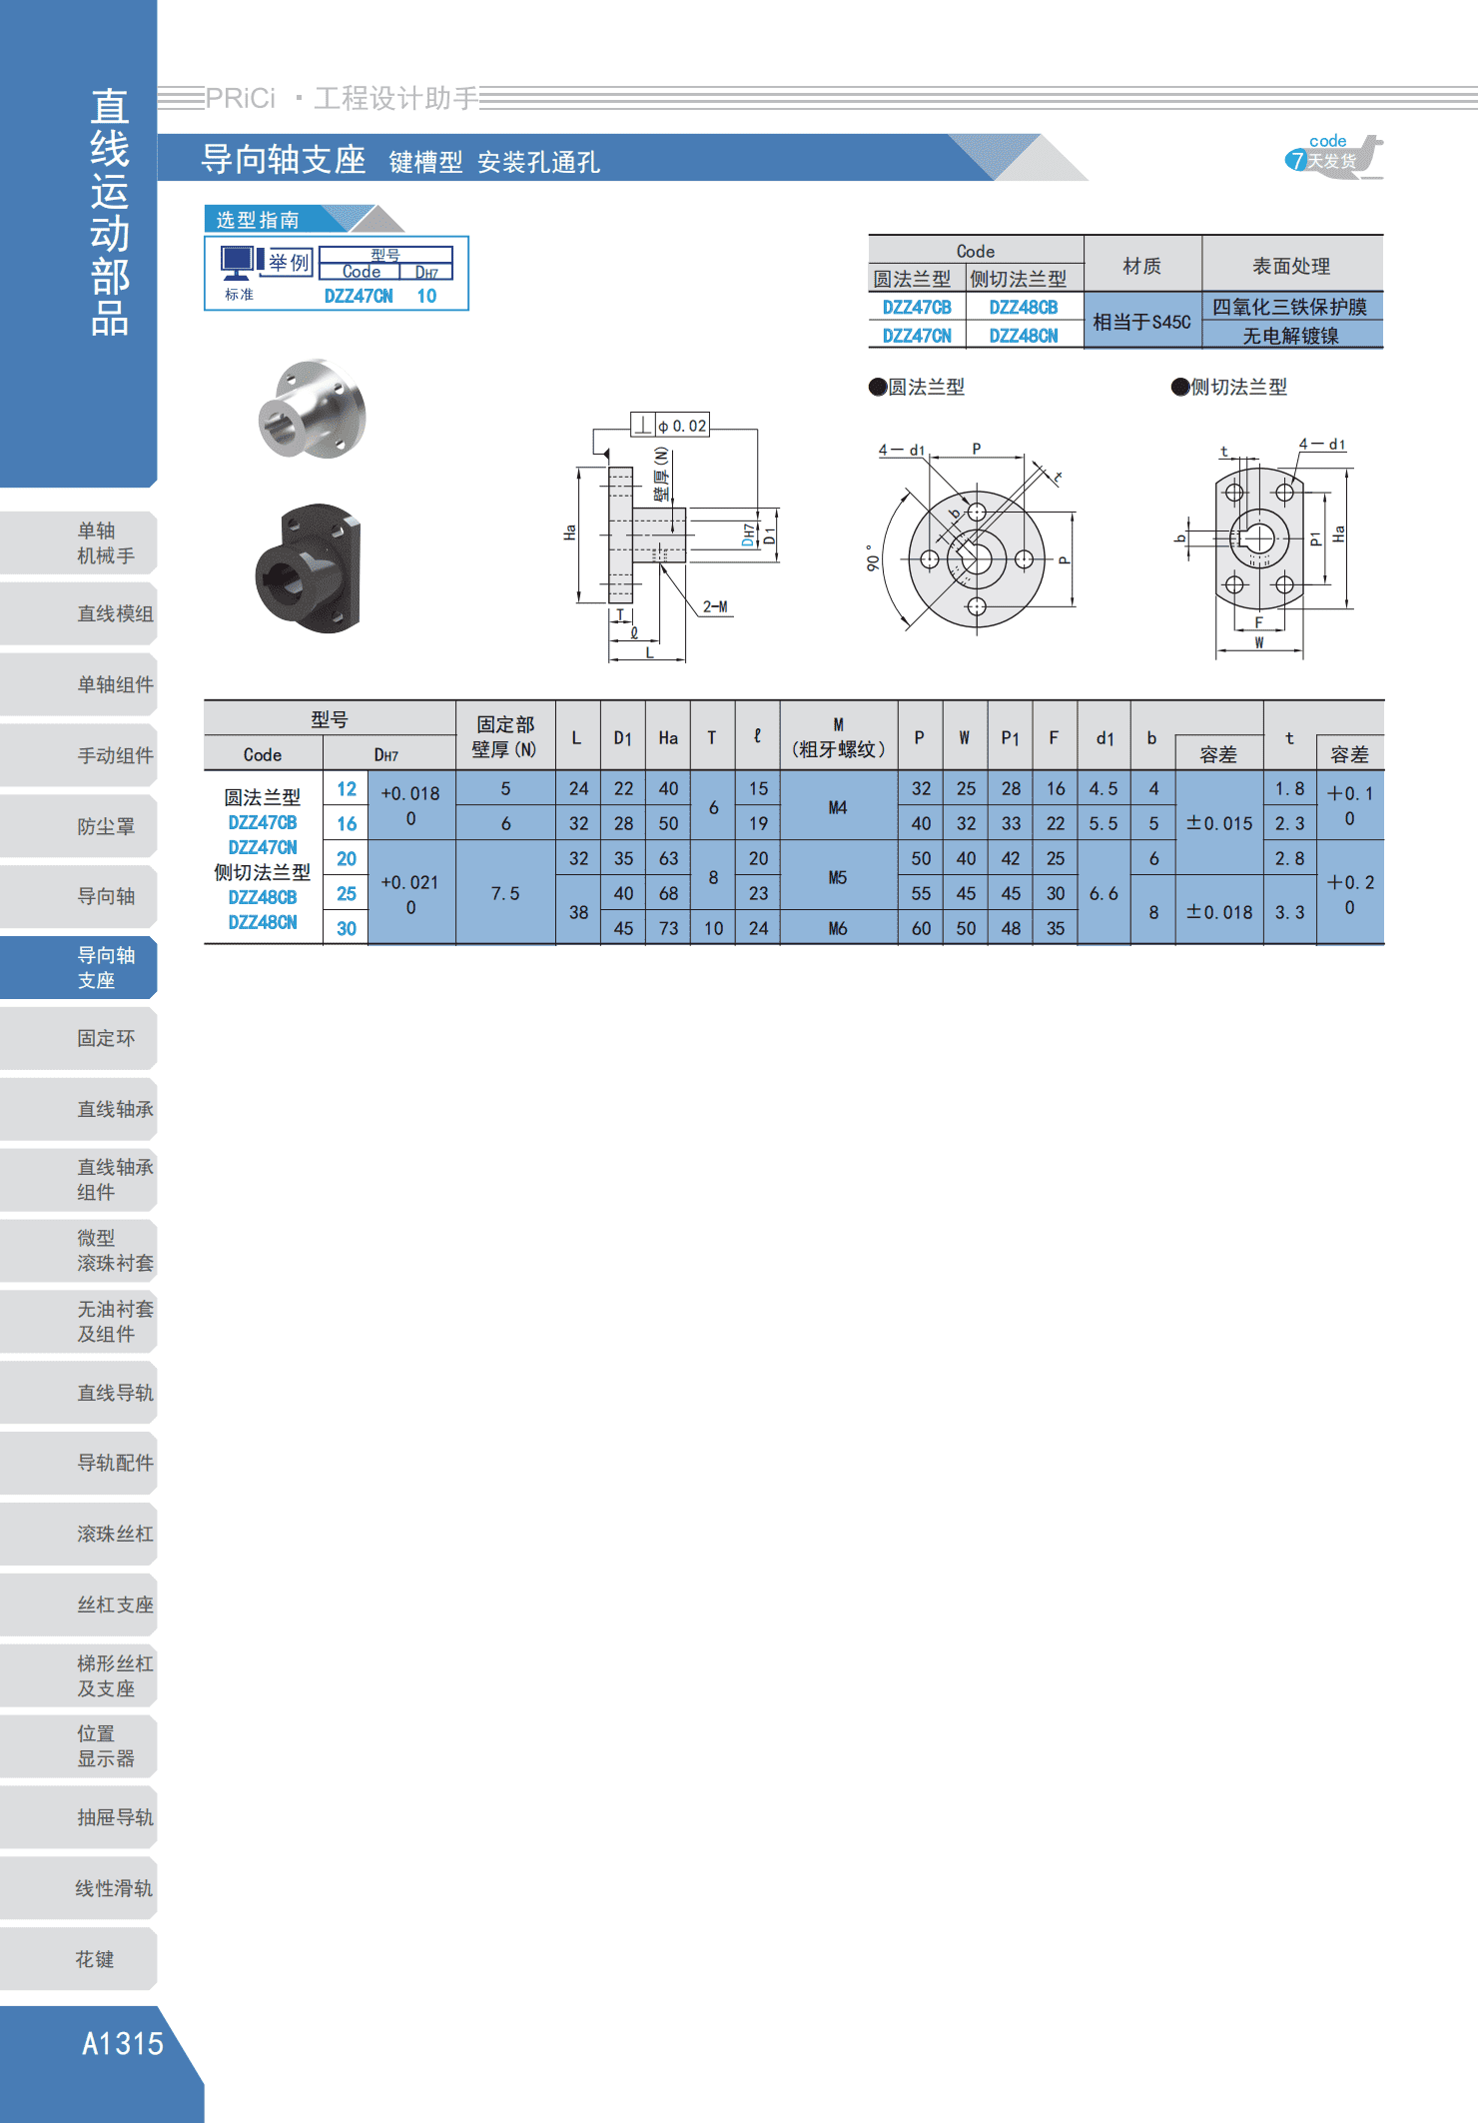Click the 无电解镀镍 surface treatment cell
Image resolution: width=1478 pixels, height=2123 pixels.
click(x=1291, y=335)
